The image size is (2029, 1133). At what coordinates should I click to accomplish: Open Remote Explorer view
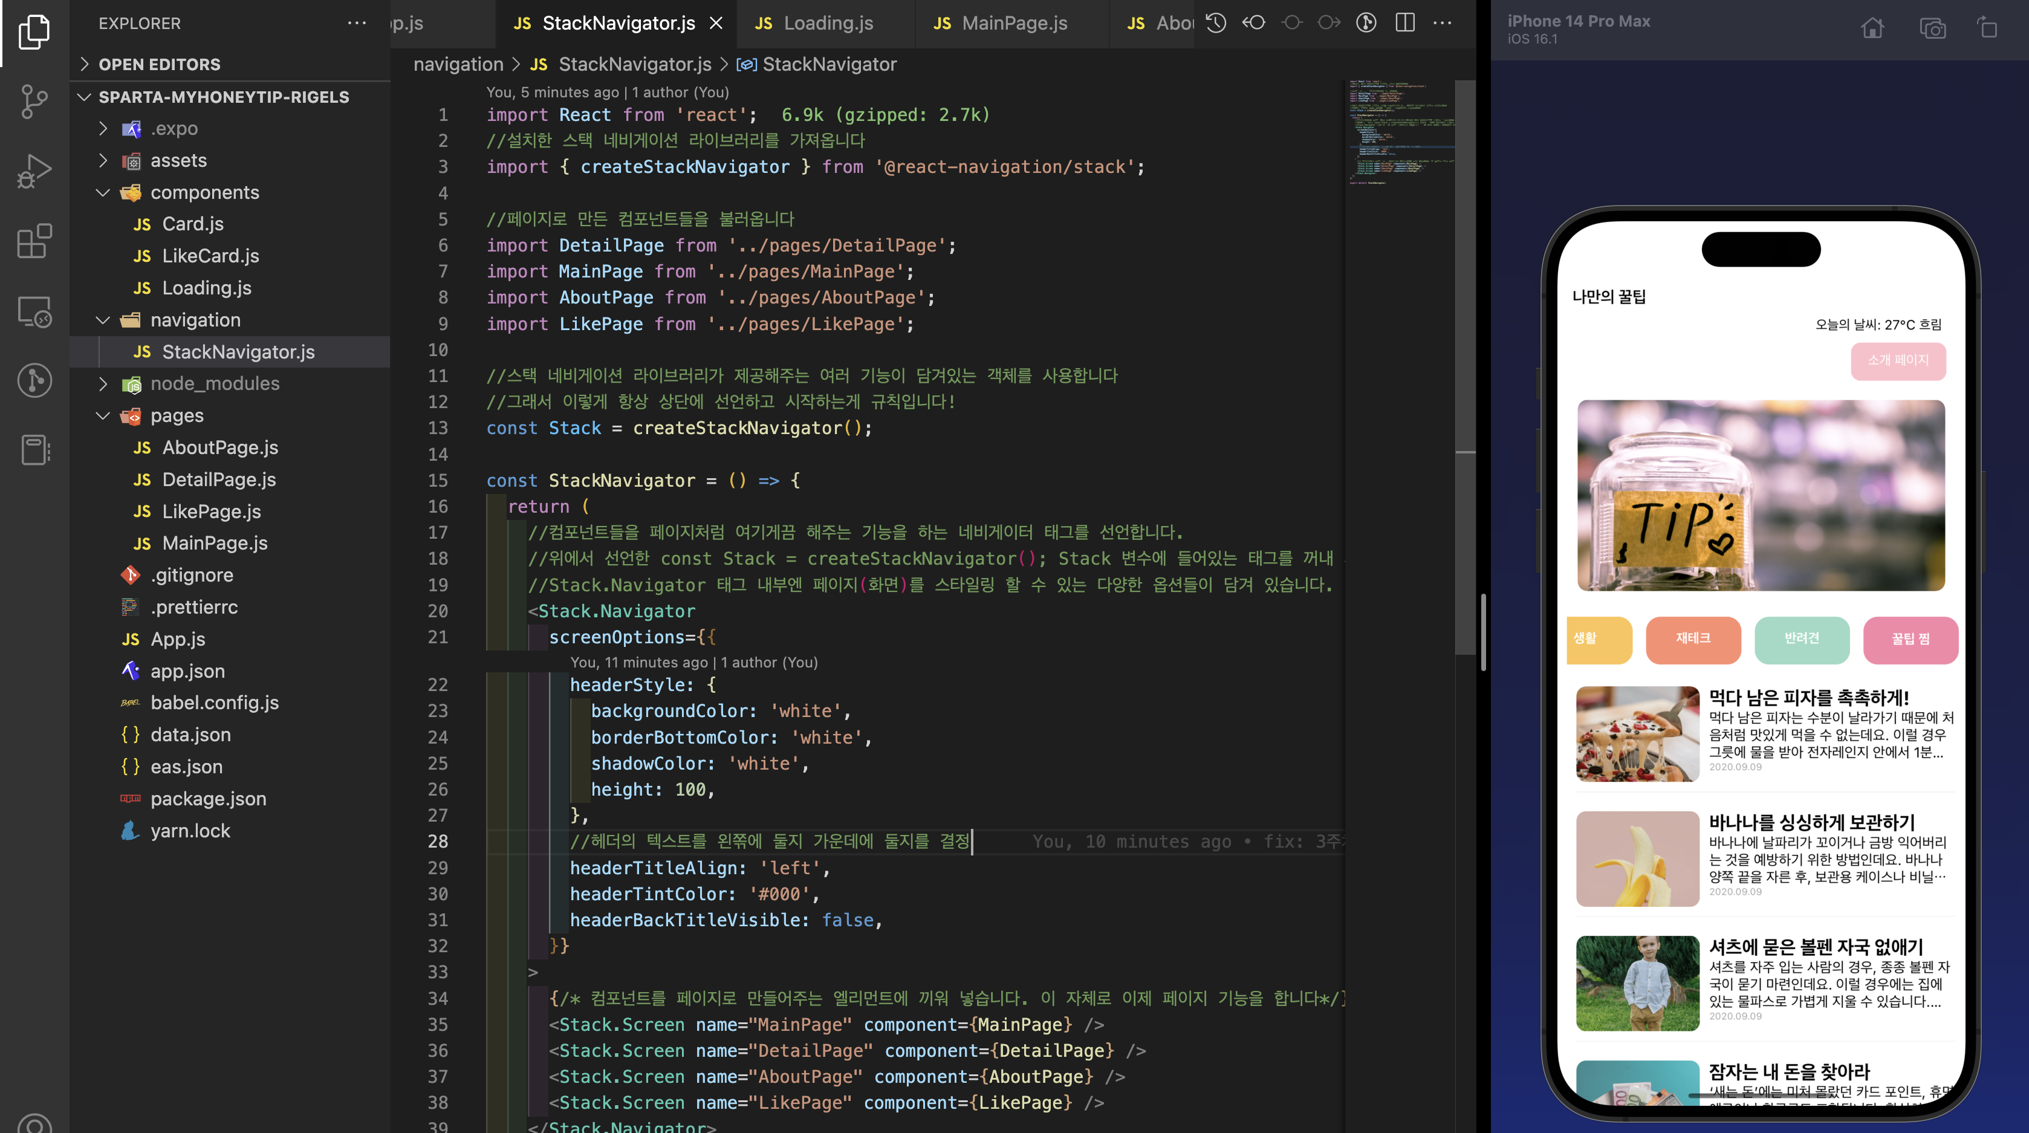[x=34, y=311]
